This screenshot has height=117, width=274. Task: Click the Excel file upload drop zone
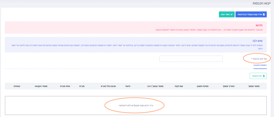(x=136, y=106)
